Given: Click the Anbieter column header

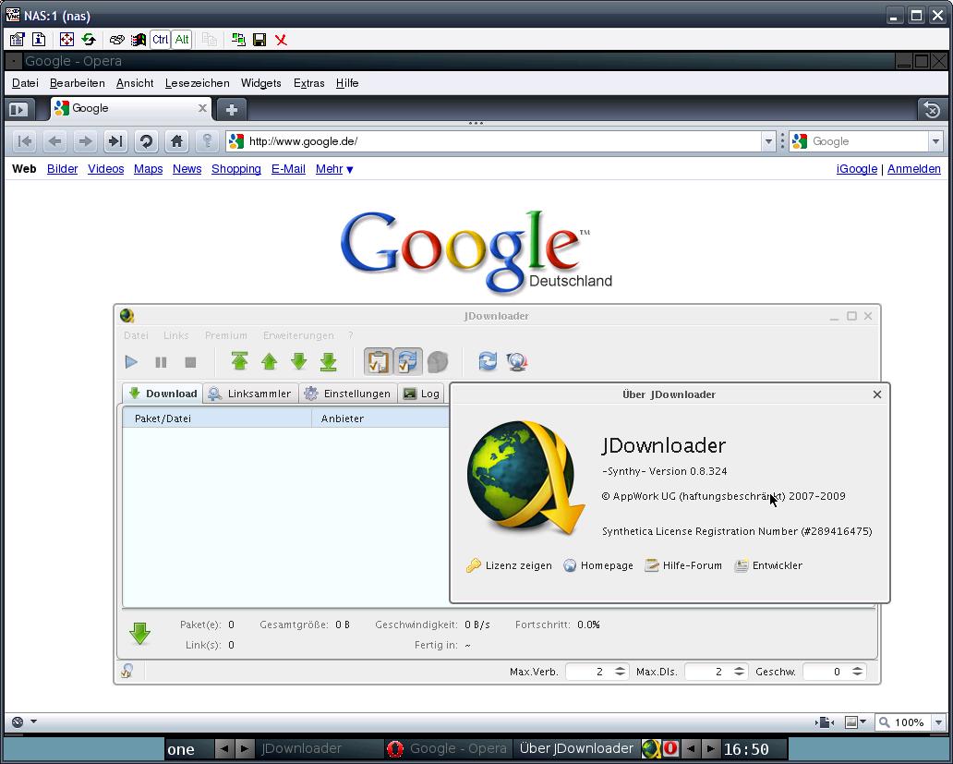Looking at the screenshot, I should click(x=380, y=418).
